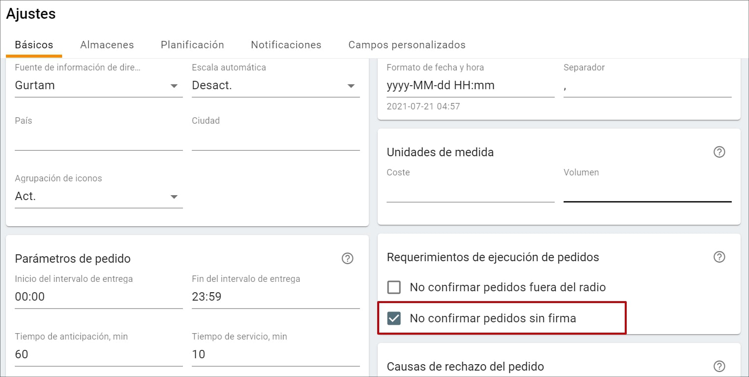Switch to the Almacenes tab

(x=107, y=44)
